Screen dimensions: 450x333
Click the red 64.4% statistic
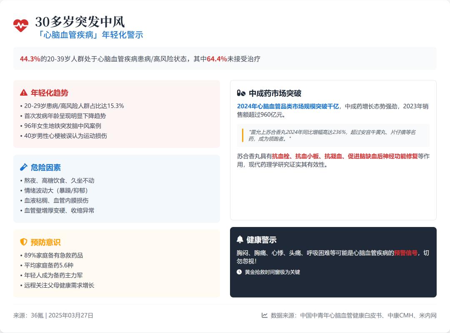(x=217, y=59)
